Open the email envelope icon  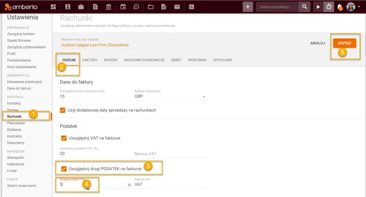point(177,7)
